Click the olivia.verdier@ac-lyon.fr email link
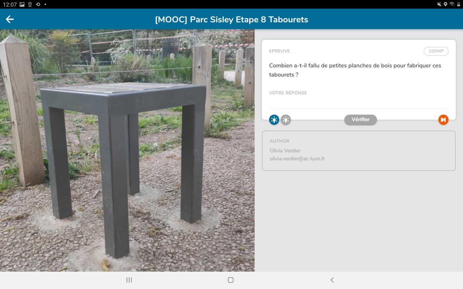 pos(297,159)
